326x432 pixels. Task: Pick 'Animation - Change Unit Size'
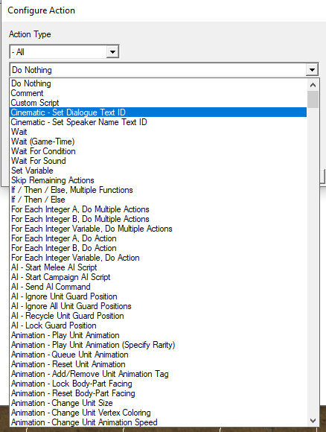tap(159, 403)
